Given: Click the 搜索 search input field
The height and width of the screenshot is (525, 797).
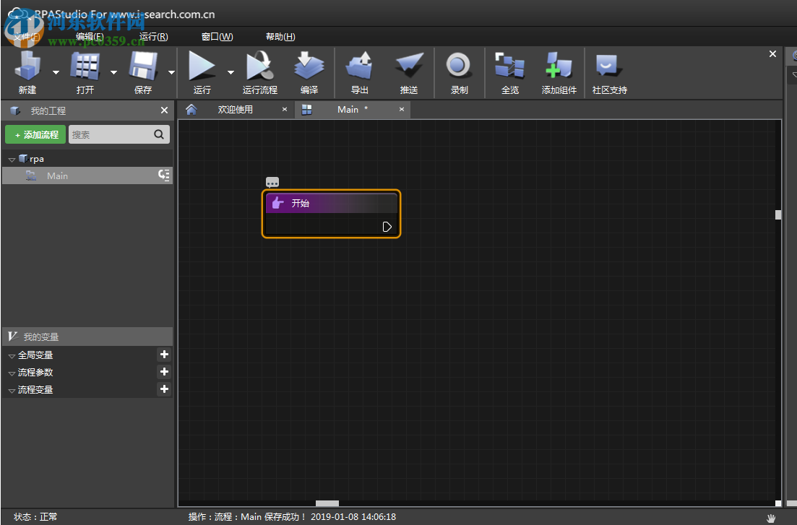Looking at the screenshot, I should (111, 134).
